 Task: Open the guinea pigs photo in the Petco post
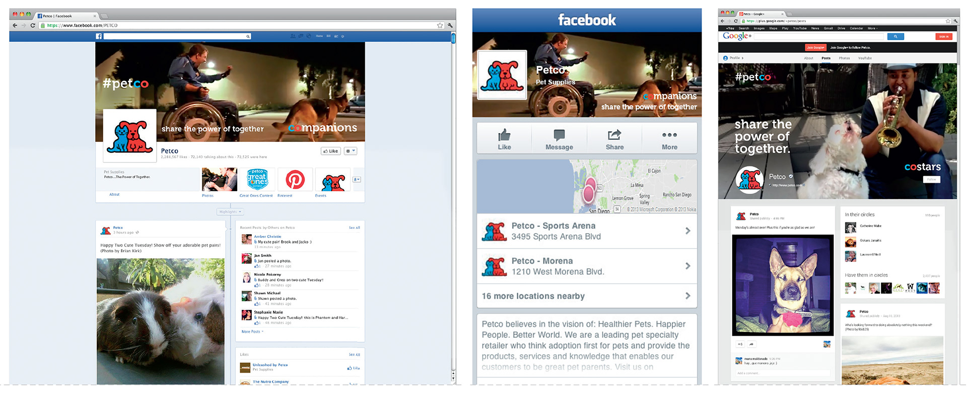[161, 322]
